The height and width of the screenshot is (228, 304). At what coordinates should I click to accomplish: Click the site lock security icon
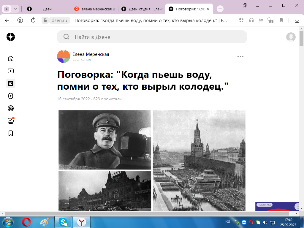point(45,20)
